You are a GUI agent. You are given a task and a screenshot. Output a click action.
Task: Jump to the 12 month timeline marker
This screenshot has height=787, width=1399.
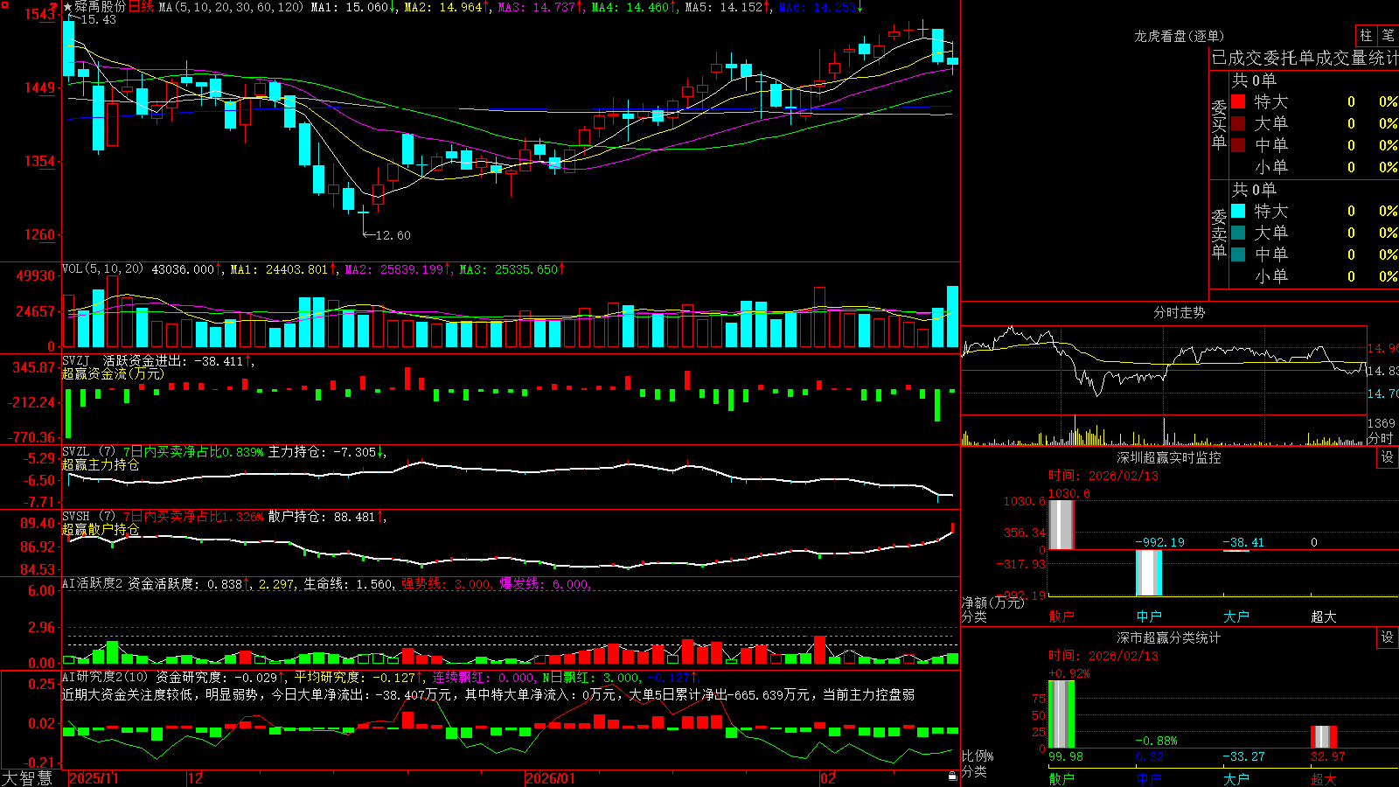coord(195,778)
